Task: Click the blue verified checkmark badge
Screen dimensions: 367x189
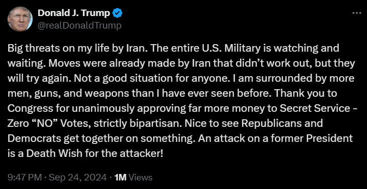Action: [x=117, y=14]
